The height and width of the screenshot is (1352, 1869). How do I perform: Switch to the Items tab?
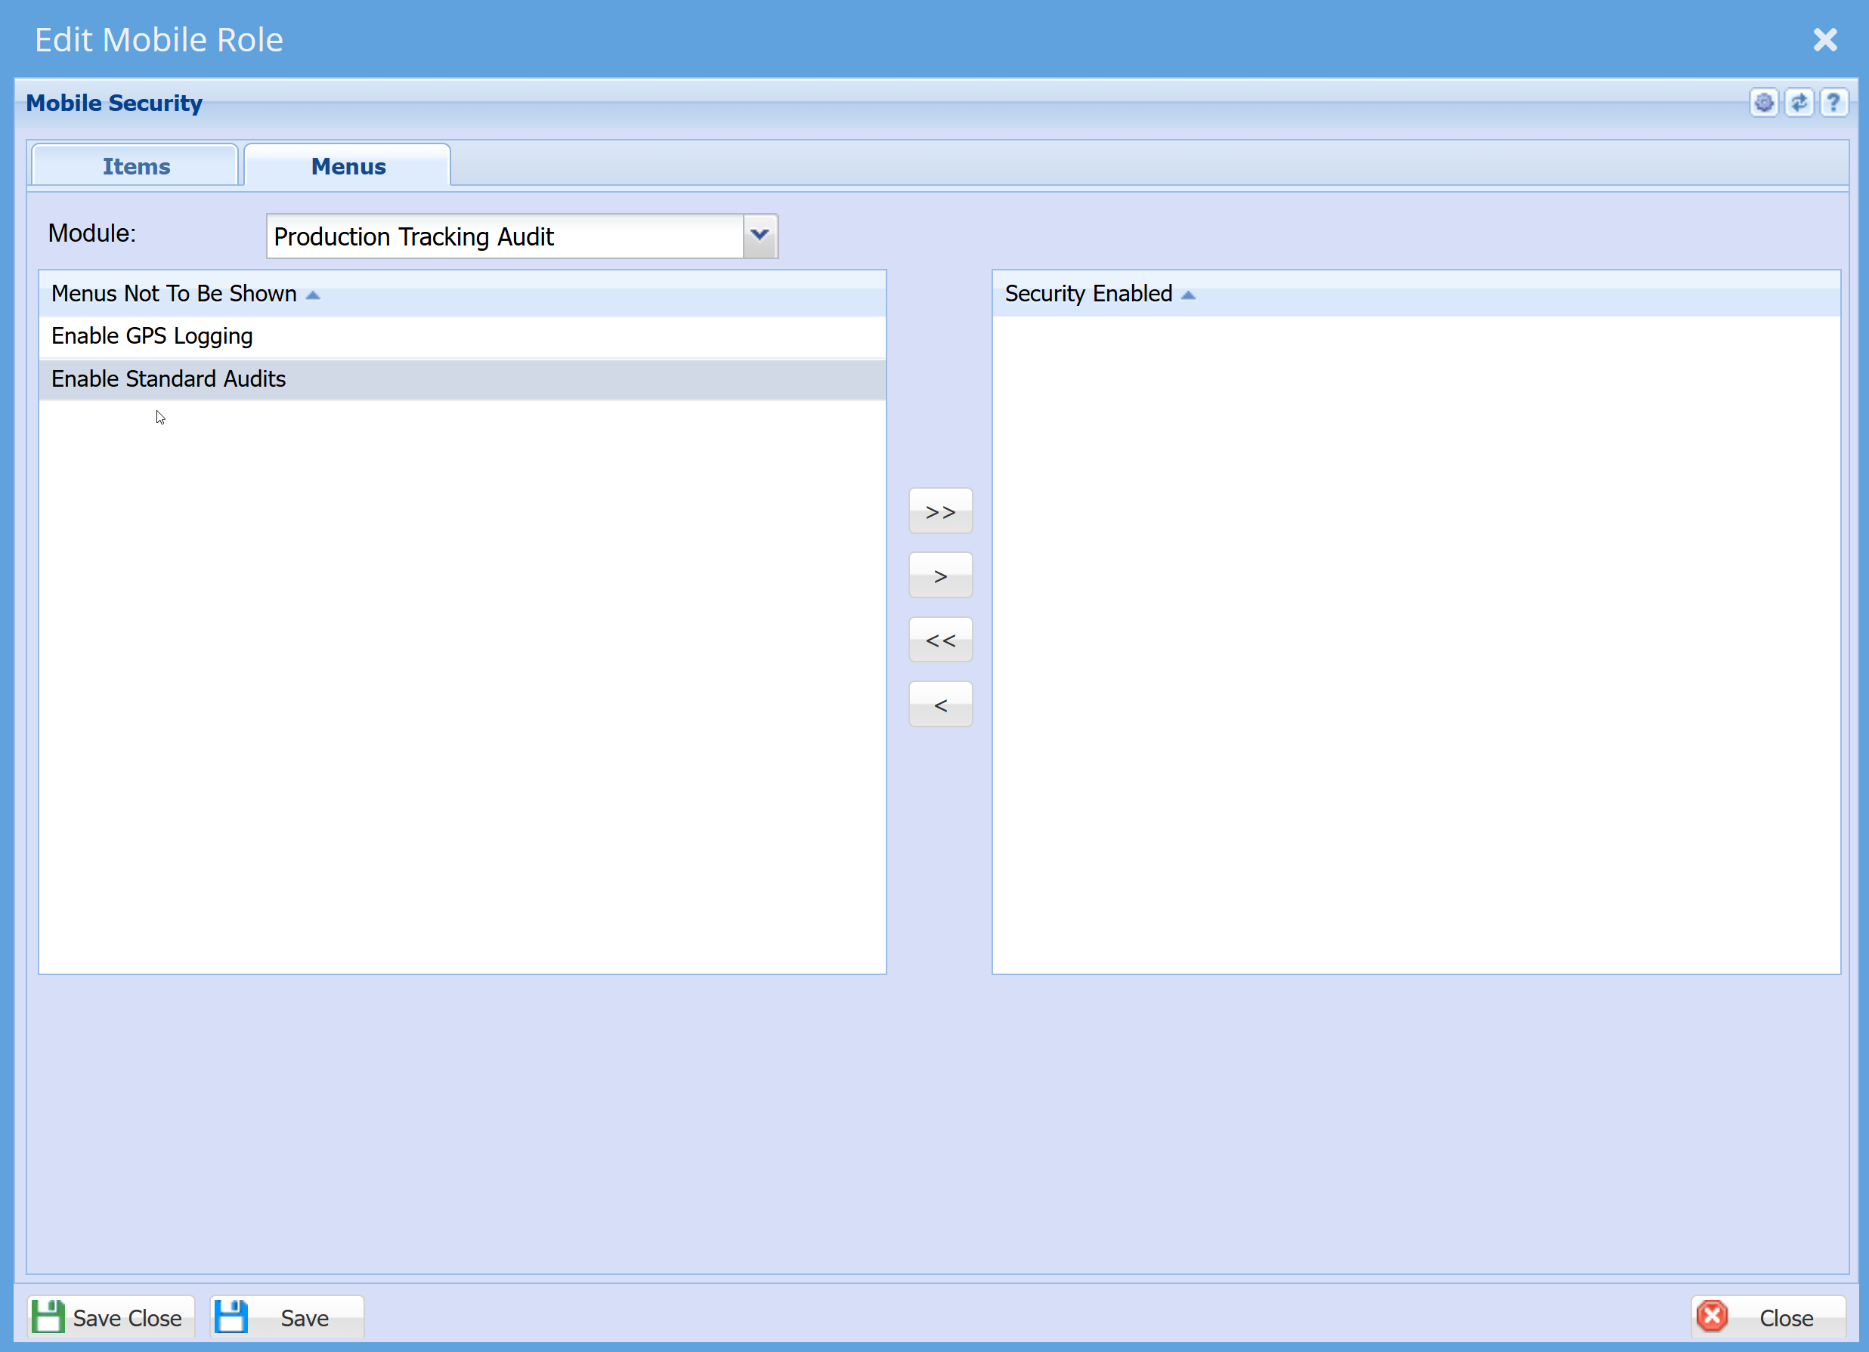(136, 165)
